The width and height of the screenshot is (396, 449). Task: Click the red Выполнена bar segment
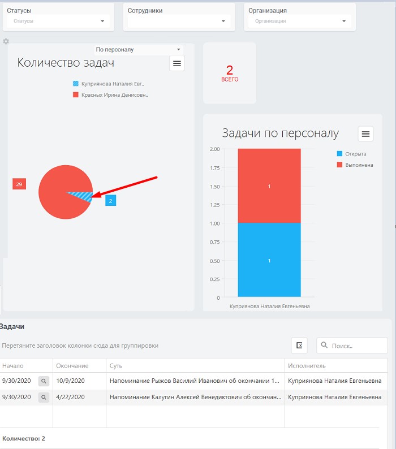(x=269, y=185)
